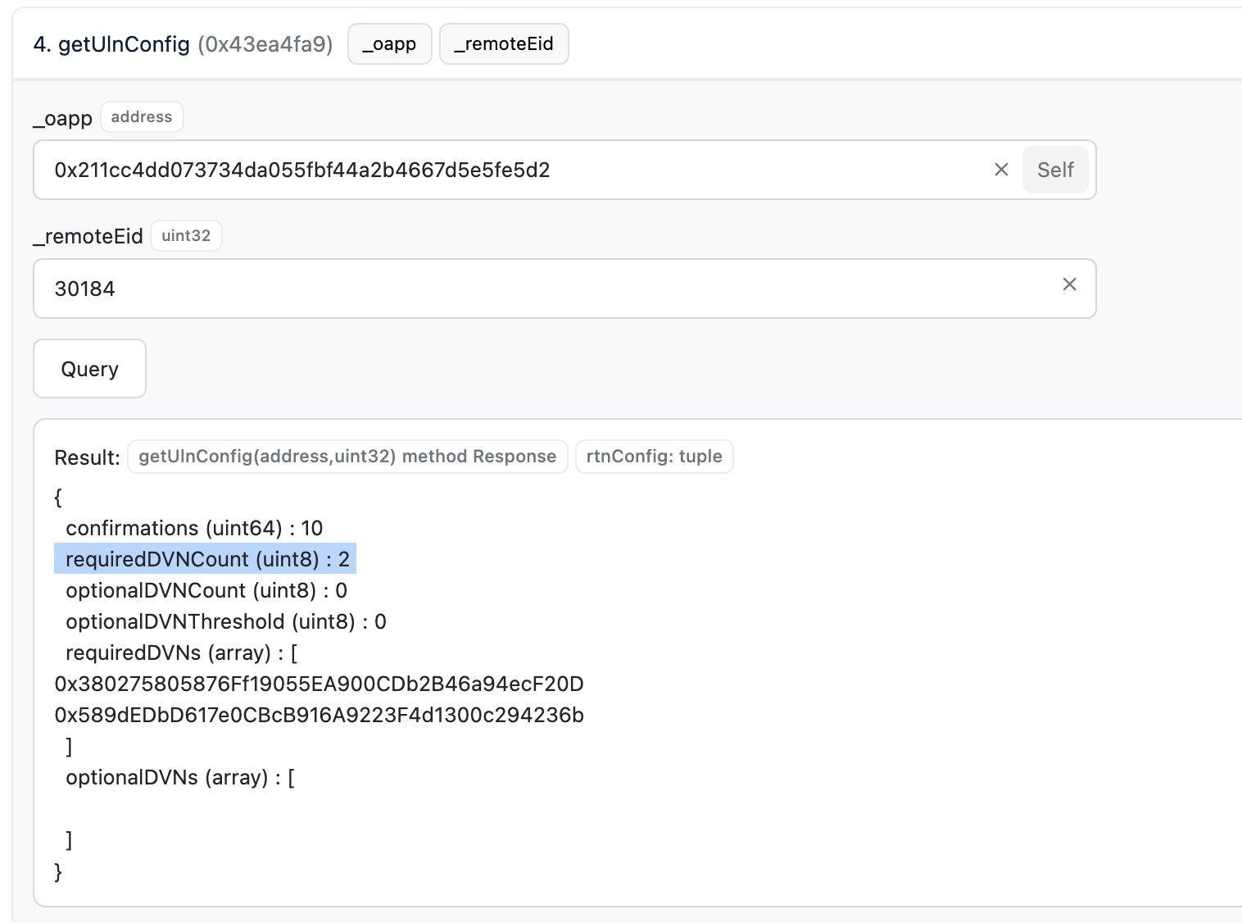Click the _oapp parameter tag in header
Image resolution: width=1242 pixels, height=923 pixels.
[x=389, y=44]
